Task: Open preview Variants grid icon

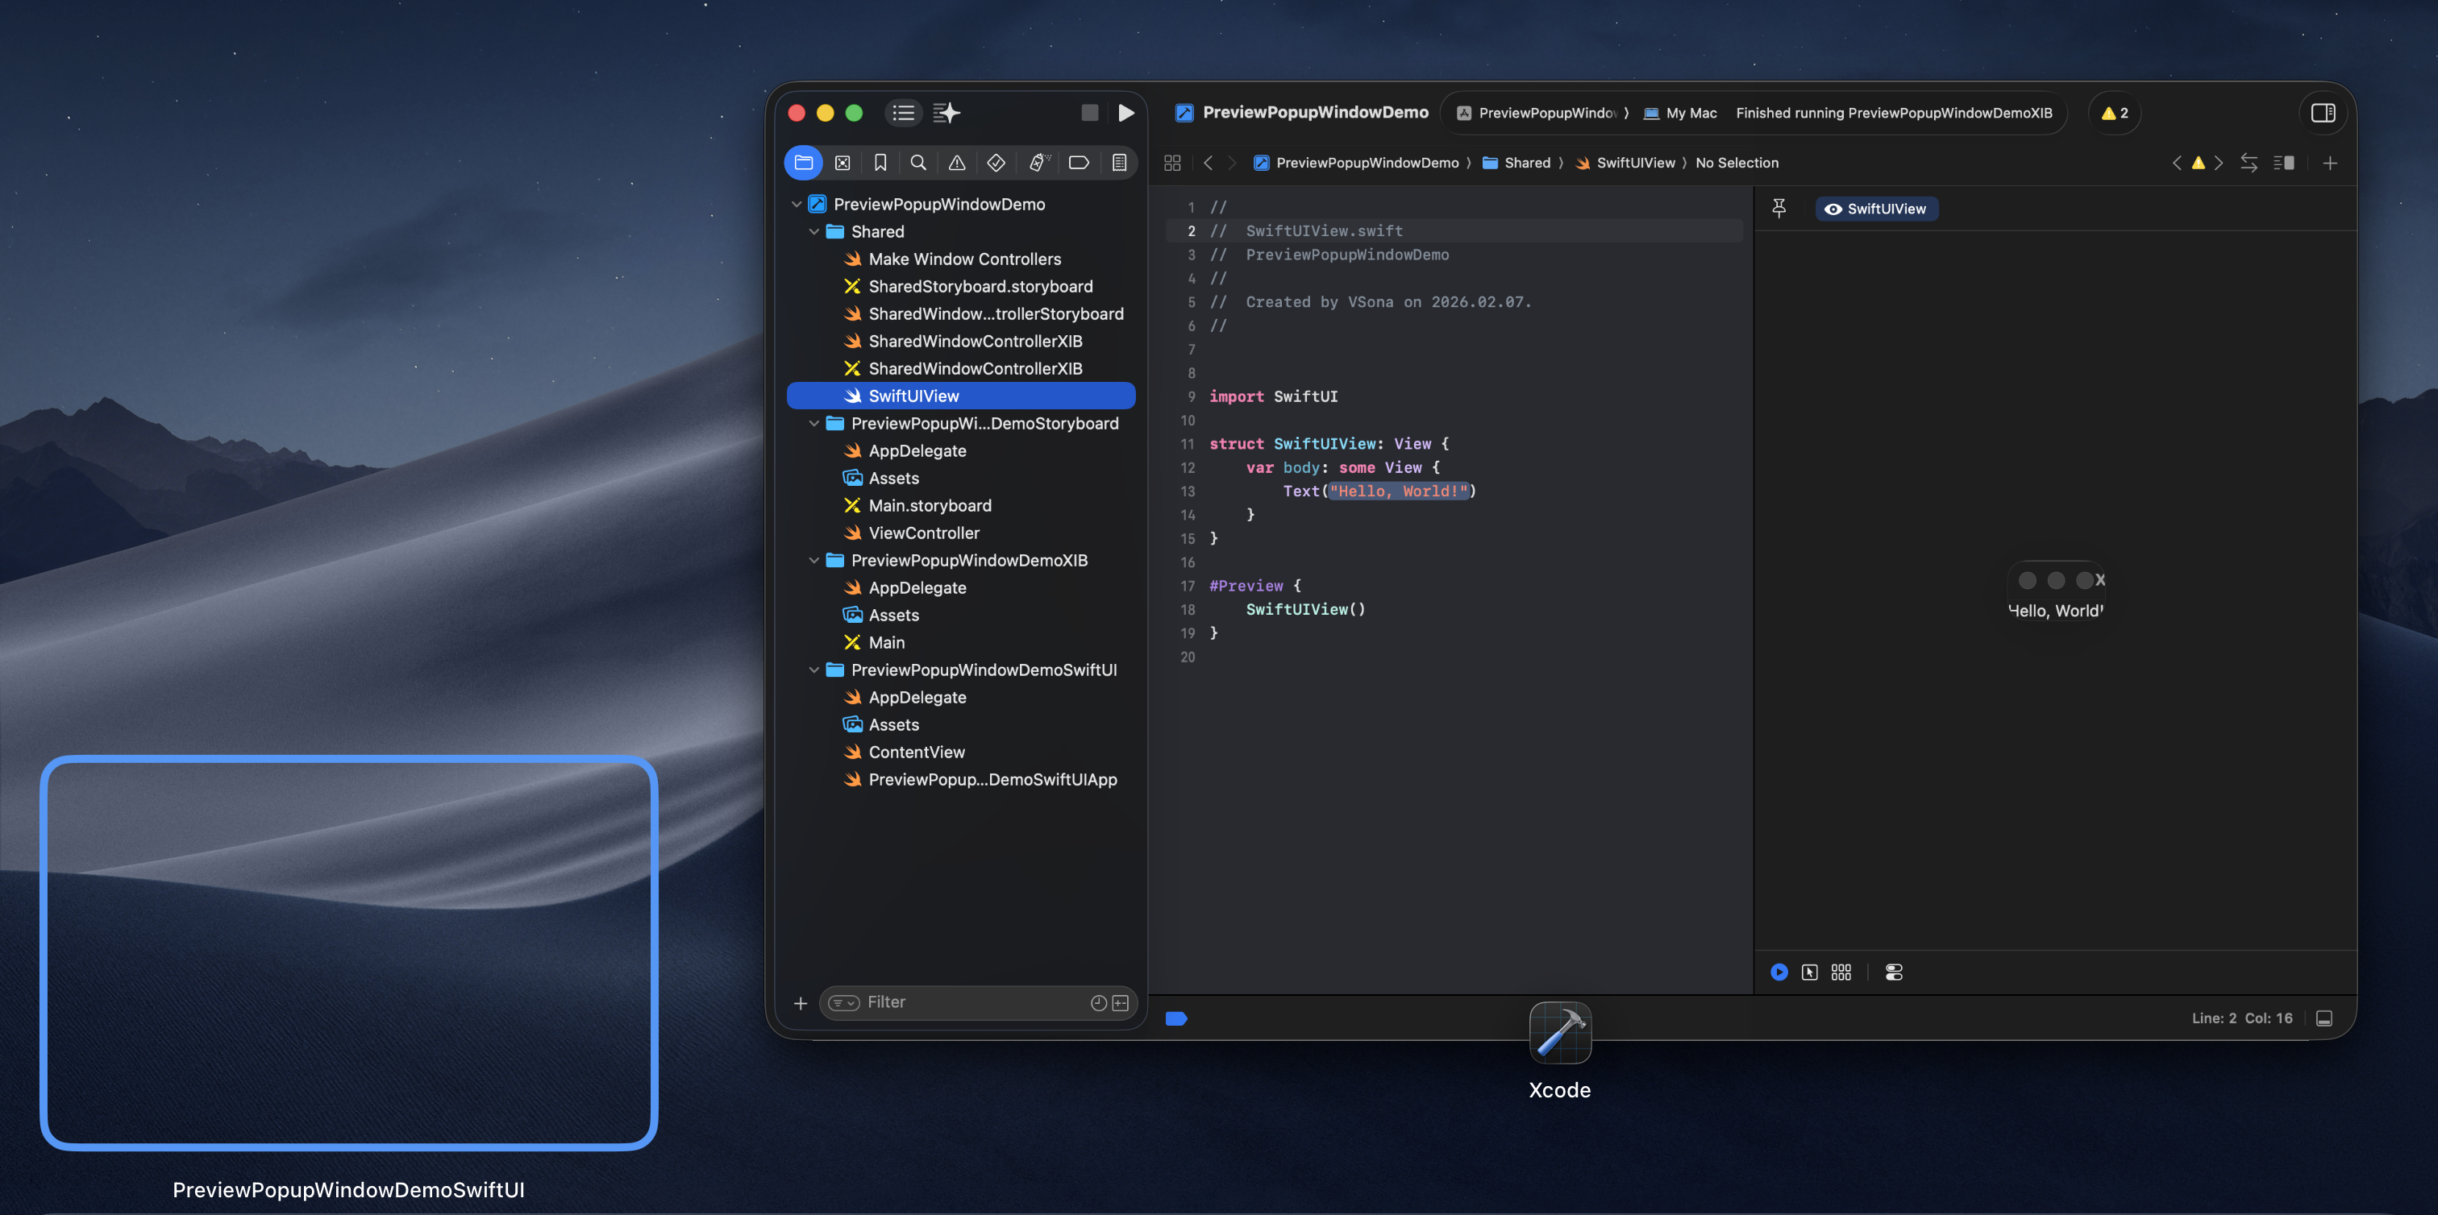Action: [x=1841, y=972]
